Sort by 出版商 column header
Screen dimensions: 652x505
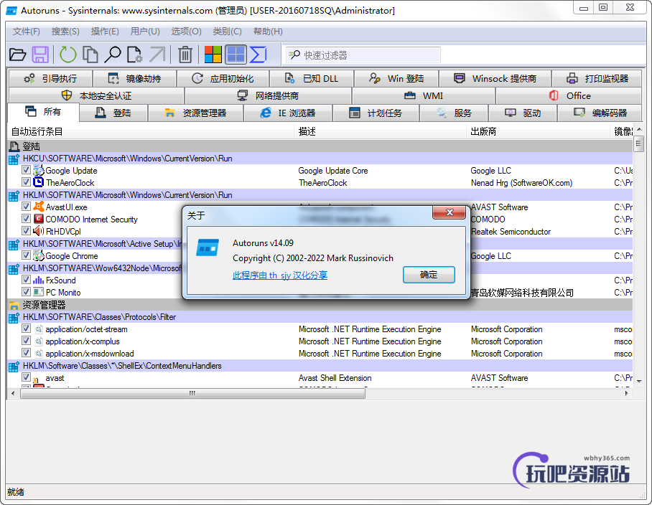539,131
